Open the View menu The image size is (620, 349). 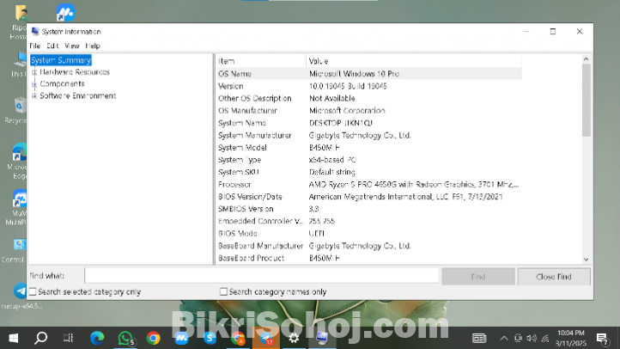(x=72, y=46)
